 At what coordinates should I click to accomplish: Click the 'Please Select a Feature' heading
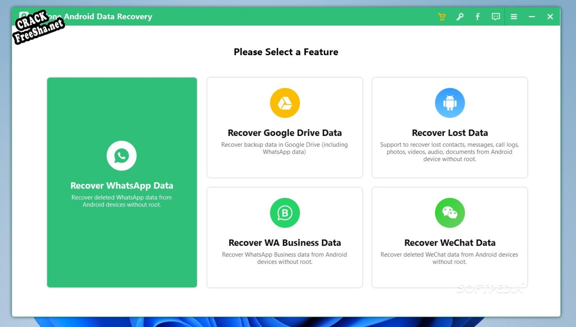coord(286,52)
